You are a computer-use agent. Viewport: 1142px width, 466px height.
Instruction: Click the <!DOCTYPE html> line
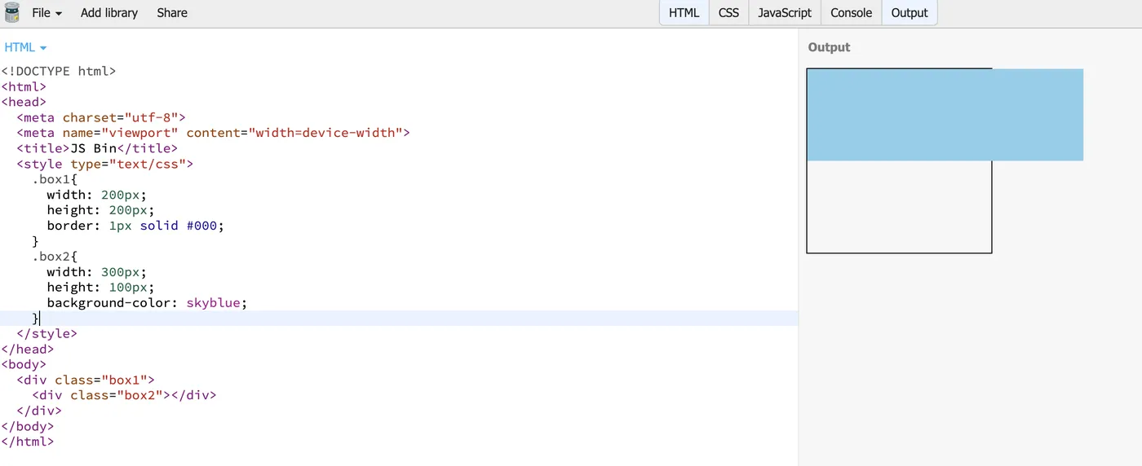[x=59, y=71]
